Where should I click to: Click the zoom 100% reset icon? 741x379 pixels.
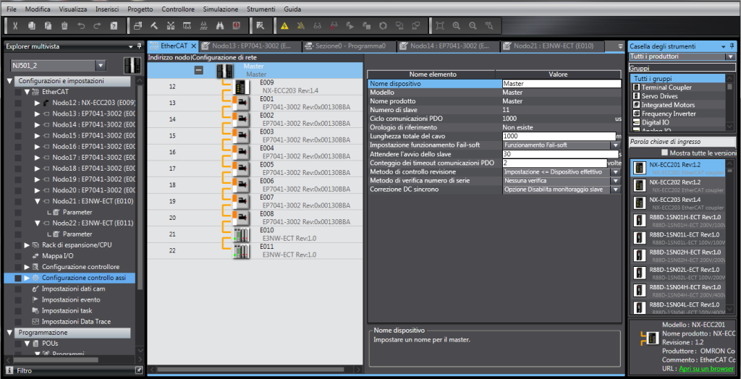point(489,26)
